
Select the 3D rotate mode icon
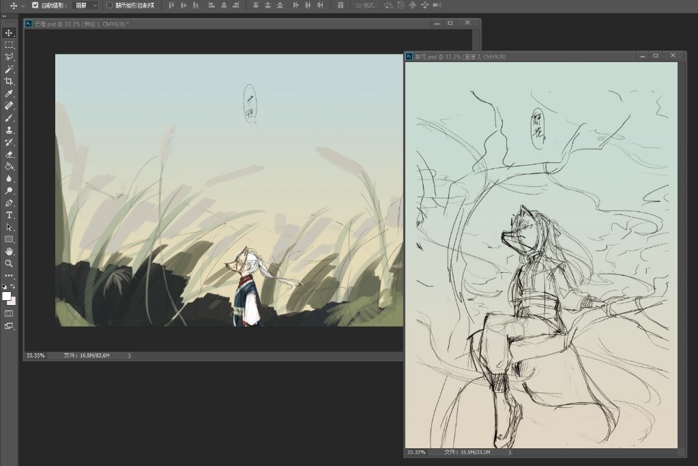pyautogui.click(x=389, y=5)
